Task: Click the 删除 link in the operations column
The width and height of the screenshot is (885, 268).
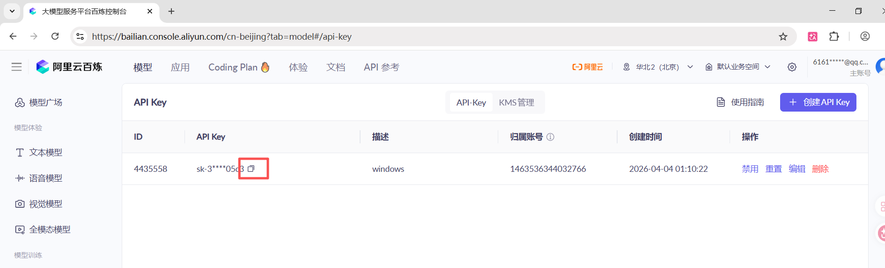Action: point(820,169)
